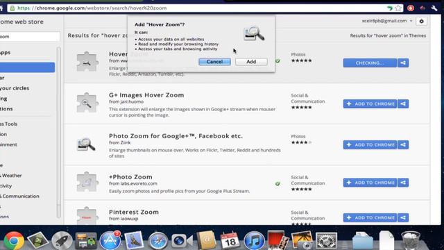This screenshot has width=444, height=250.
Task: Add Photo Zoom for Google+ to Chrome
Action: [370, 145]
